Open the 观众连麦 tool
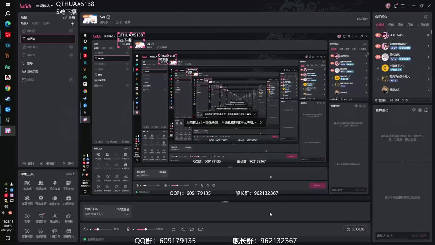 click(x=55, y=185)
